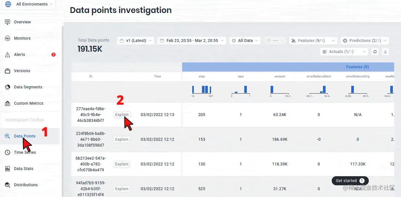Screen dimensions: 401x197
Task: Click the errorBalanceOrig column histogram
Action: 358,91
